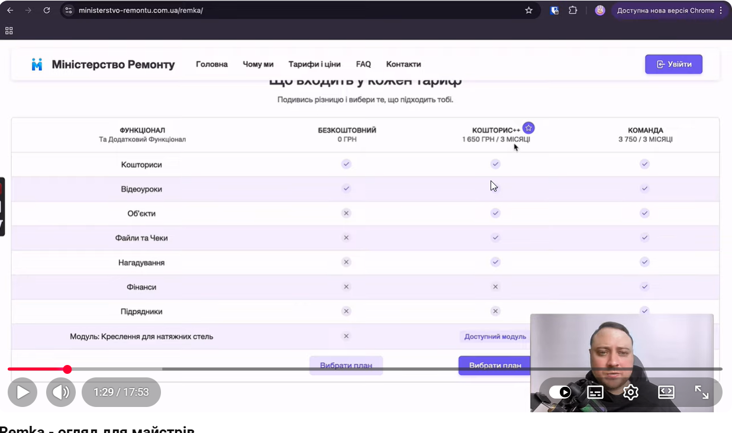Click Вибрати план under free plan
The height and width of the screenshot is (433, 732).
(346, 366)
